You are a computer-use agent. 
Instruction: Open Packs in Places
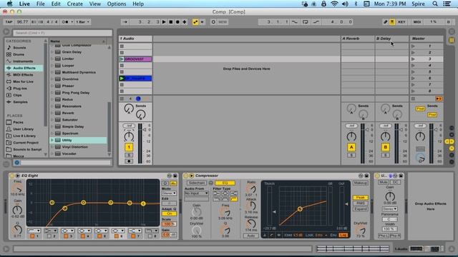coord(18,122)
